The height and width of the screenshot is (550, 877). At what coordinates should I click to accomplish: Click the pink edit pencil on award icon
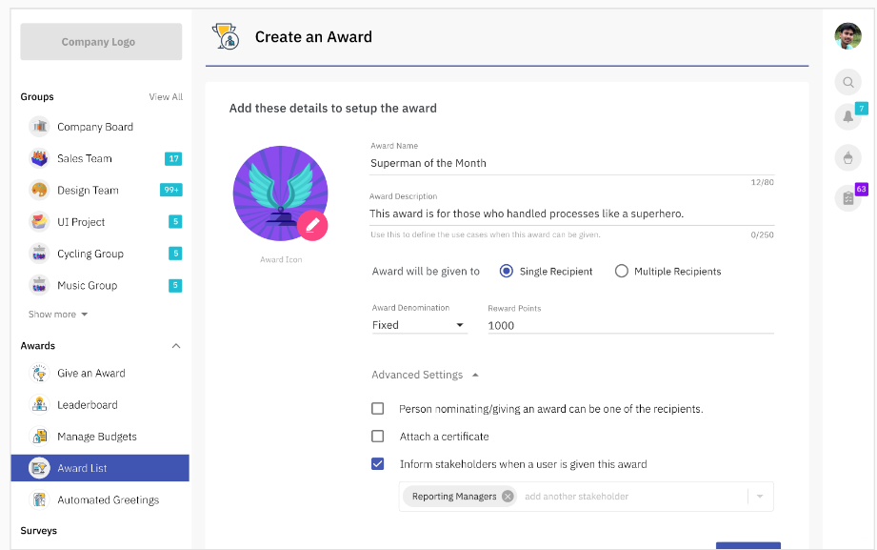[x=312, y=225]
